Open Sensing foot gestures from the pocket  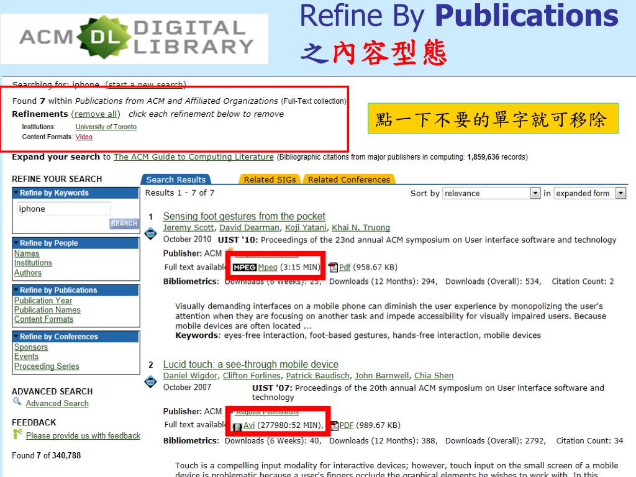coord(244,216)
